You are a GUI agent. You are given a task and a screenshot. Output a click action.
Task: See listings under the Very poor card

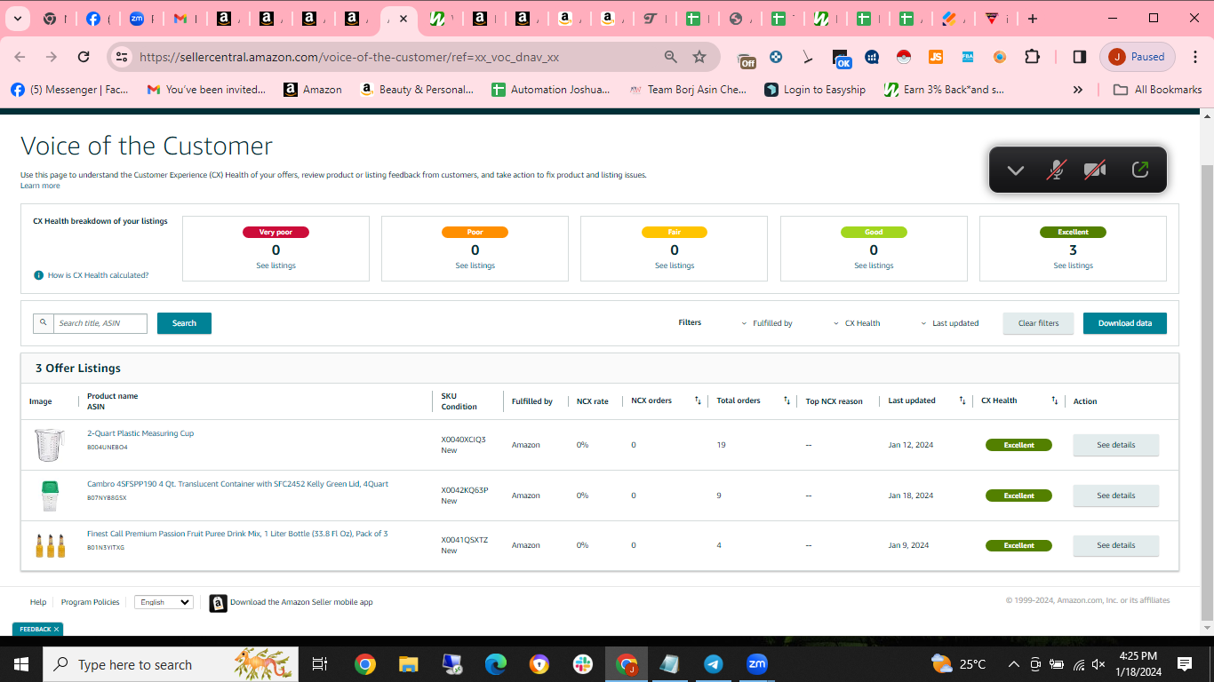276,266
